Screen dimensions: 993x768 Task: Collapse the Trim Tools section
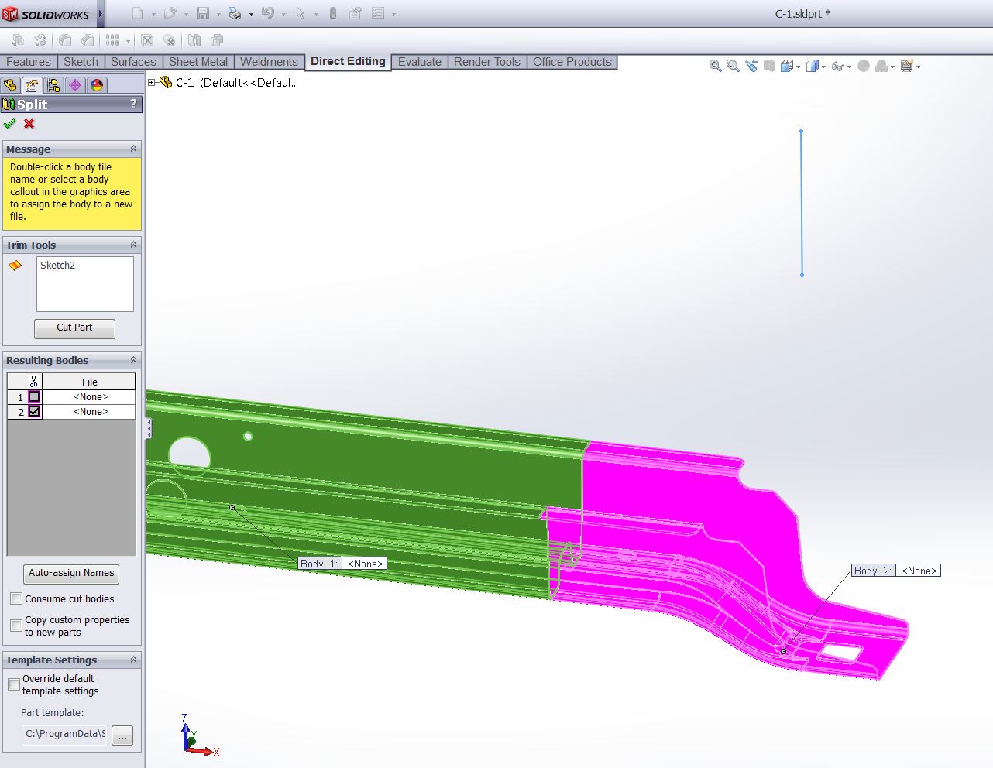133,245
